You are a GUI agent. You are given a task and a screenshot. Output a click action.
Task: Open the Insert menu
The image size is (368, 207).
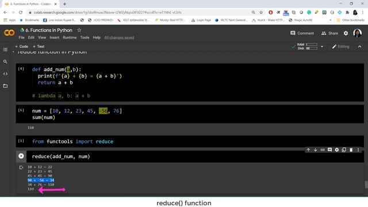(55, 37)
